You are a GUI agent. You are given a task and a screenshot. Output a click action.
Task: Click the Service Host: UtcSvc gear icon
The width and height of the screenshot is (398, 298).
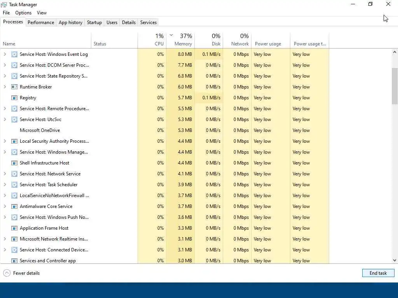14,120
